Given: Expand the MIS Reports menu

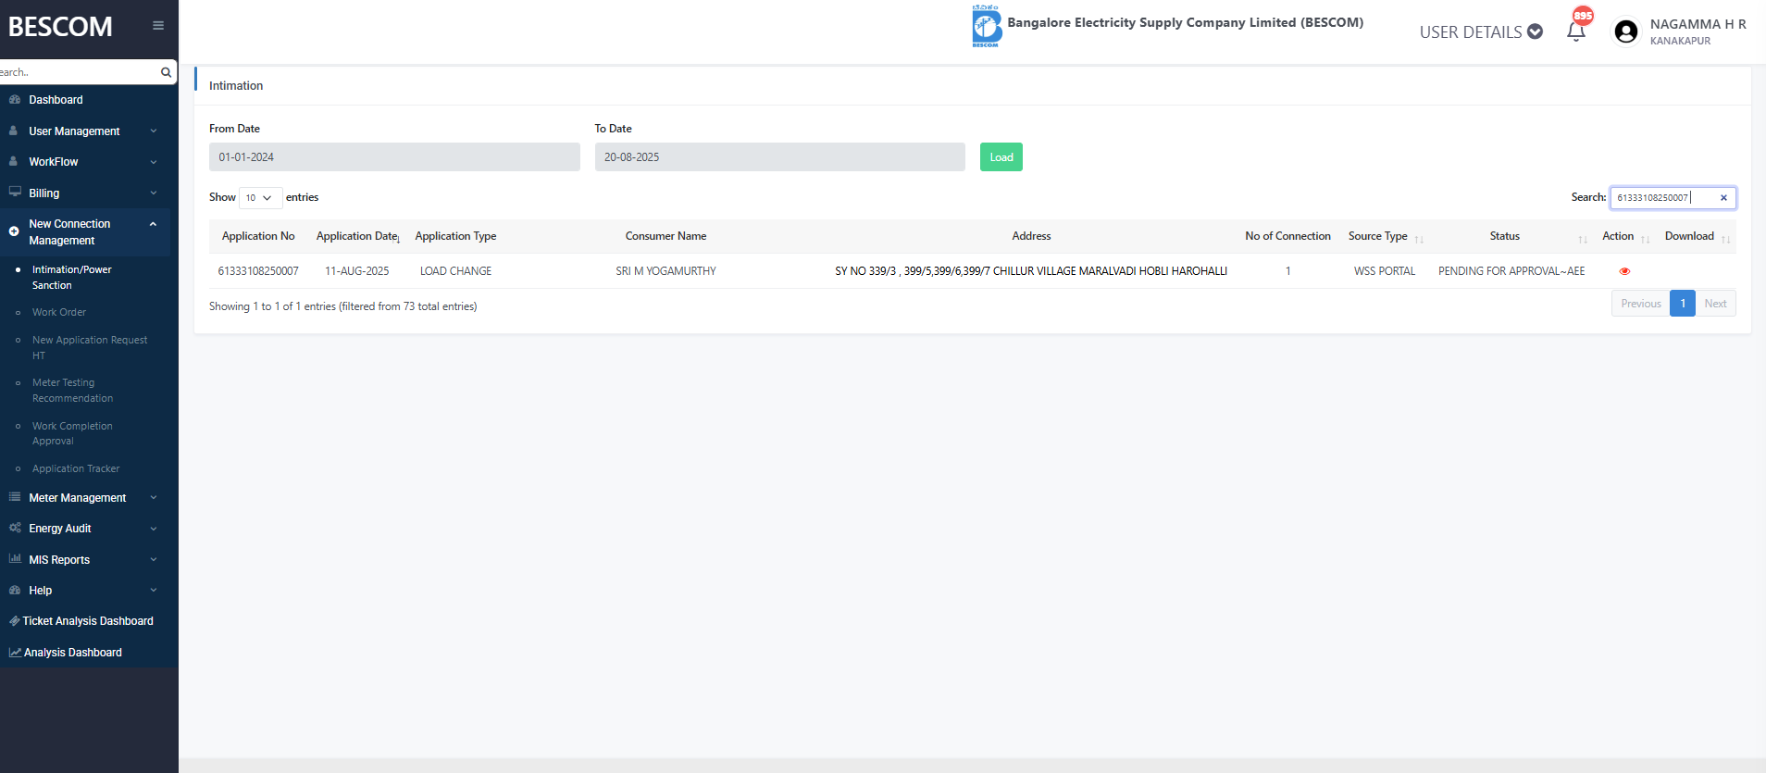Looking at the screenshot, I should (x=83, y=560).
